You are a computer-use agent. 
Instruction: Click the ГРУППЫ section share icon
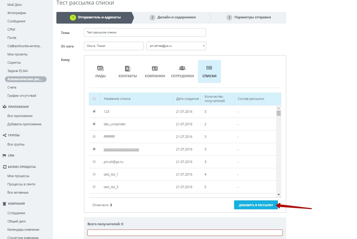coord(4,135)
